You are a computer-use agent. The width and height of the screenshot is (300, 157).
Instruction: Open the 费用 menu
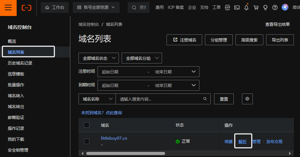[x=159, y=7]
